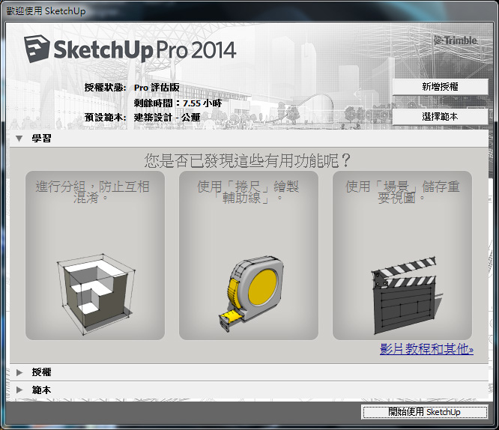The height and width of the screenshot is (430, 499).
Task: Select the 範本 section header text
Action: coord(41,390)
